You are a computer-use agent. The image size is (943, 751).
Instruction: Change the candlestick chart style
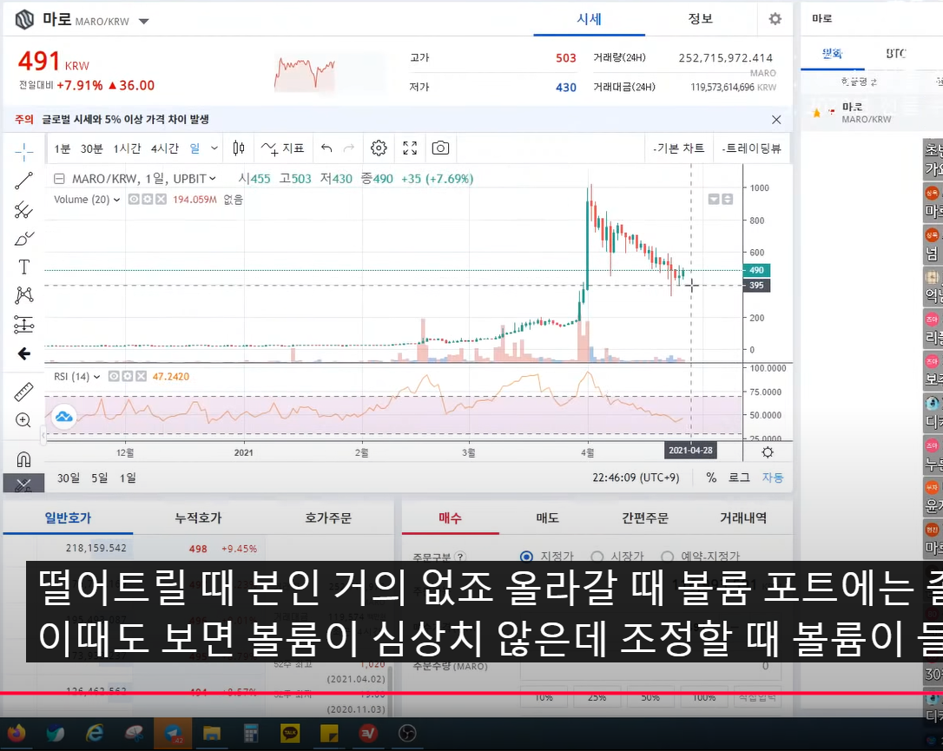pos(239,148)
